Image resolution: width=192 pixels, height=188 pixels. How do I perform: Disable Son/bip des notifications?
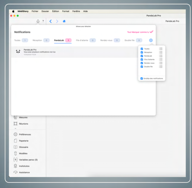click(142, 78)
